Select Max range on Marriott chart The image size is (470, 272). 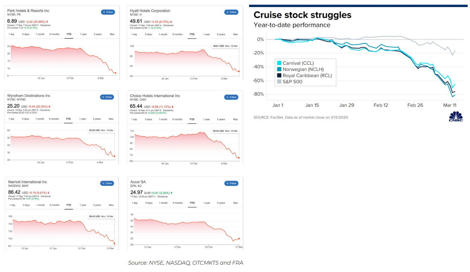pyautogui.click(x=111, y=205)
